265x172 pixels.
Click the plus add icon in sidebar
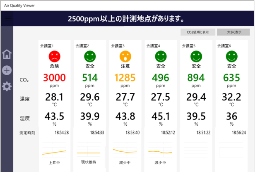(x=7, y=70)
